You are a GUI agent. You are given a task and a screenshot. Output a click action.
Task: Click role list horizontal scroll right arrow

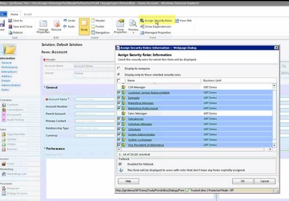pyautogui.click(x=270, y=149)
